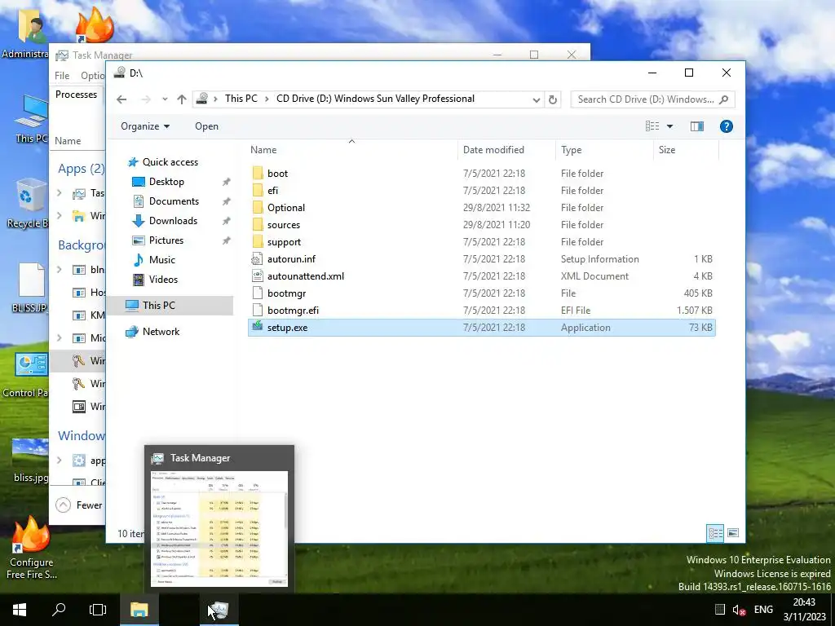Select the autorun.inf file icon
This screenshot has width=835, height=626.
(x=258, y=258)
